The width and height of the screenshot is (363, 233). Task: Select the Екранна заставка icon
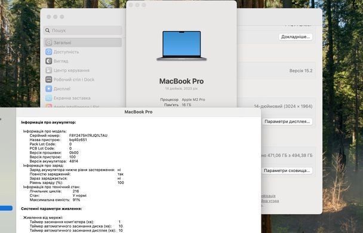[x=48, y=98]
